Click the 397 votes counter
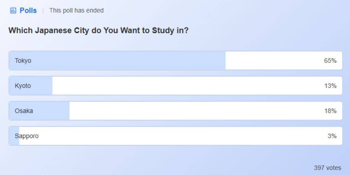Screen dimensions: 350x175 328,167
